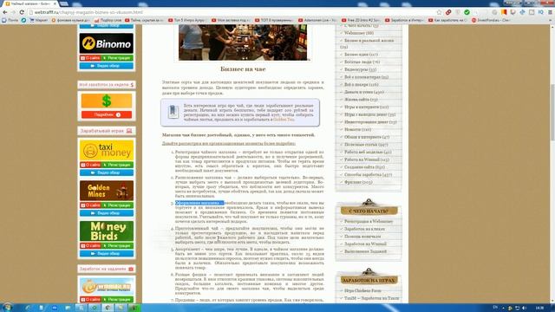Image resolution: width=555 pixels, height=312 pixels.
Task: Reload the page with the refresh icon
Action: click(22, 12)
